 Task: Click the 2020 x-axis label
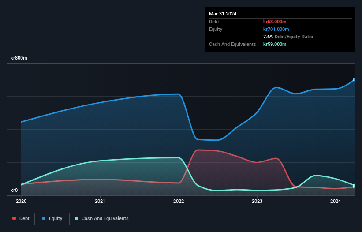[21, 201]
